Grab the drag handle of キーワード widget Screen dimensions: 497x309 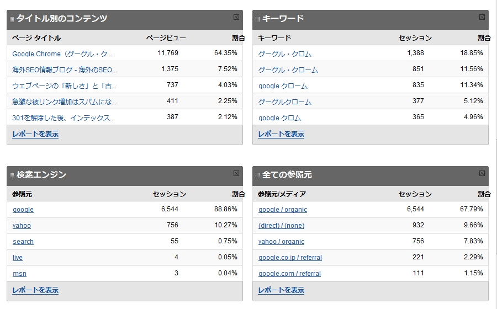pyautogui.click(x=257, y=20)
